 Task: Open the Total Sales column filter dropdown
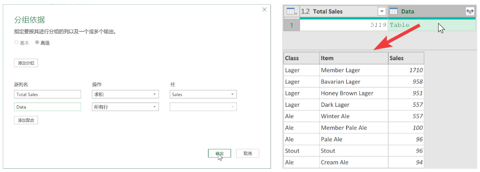click(x=381, y=12)
